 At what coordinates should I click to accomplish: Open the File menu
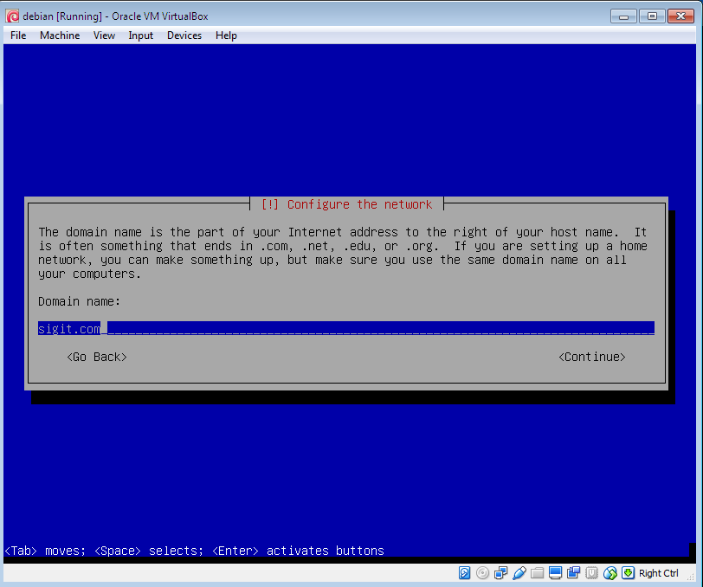pos(18,35)
